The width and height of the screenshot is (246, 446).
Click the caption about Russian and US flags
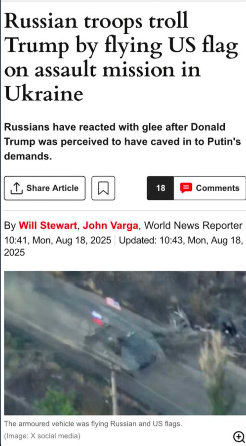tap(93, 424)
